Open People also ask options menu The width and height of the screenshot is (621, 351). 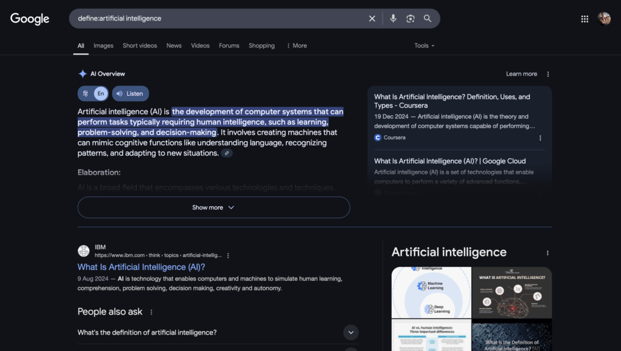click(151, 312)
